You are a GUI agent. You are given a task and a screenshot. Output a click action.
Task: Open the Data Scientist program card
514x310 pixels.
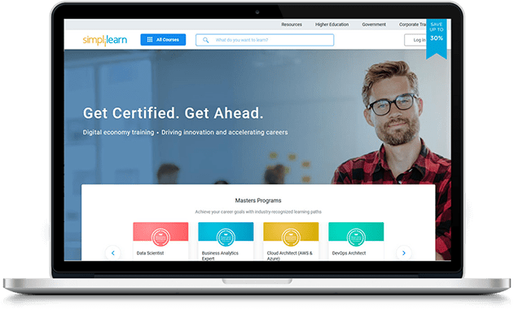tap(160, 242)
